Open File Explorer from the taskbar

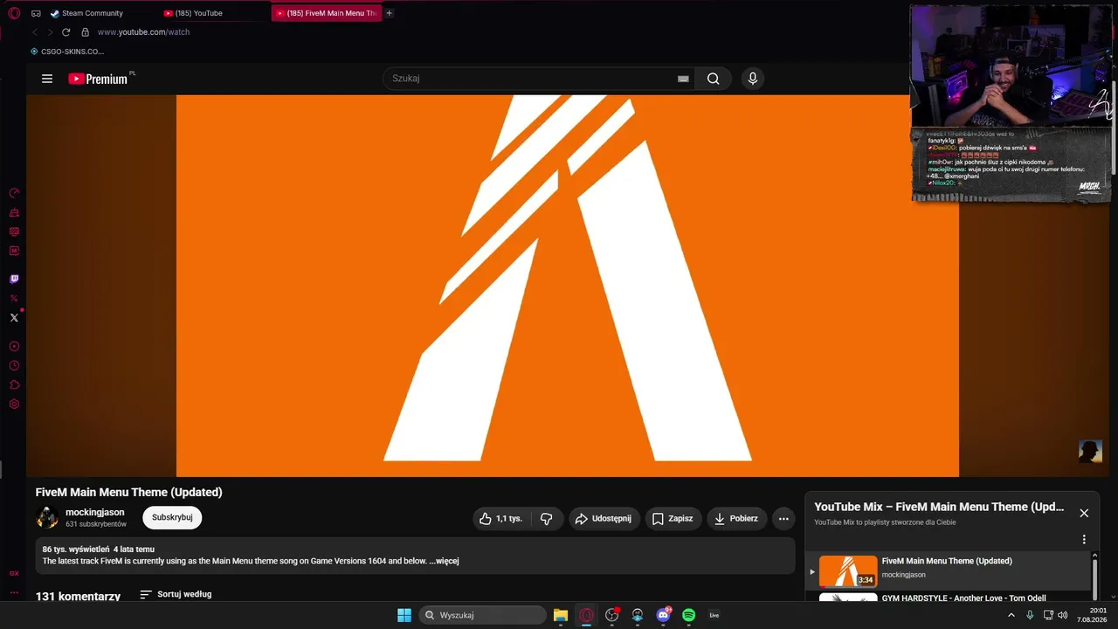561,615
